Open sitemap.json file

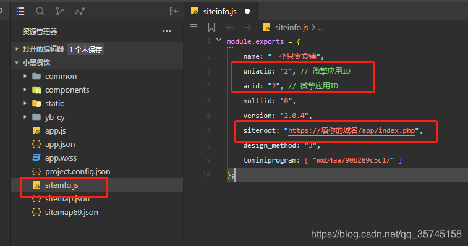point(67,199)
